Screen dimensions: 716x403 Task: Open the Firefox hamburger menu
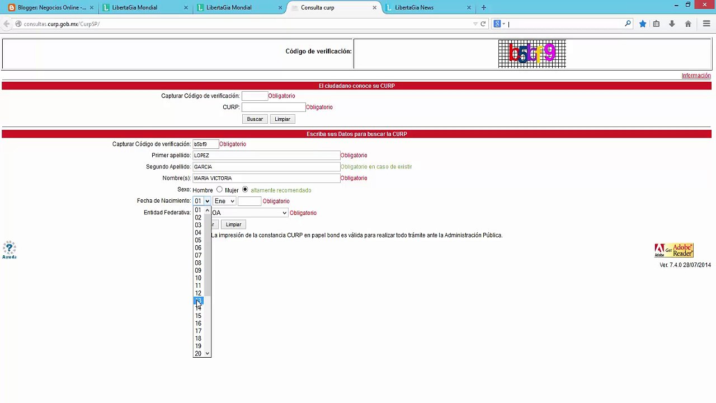click(706, 24)
